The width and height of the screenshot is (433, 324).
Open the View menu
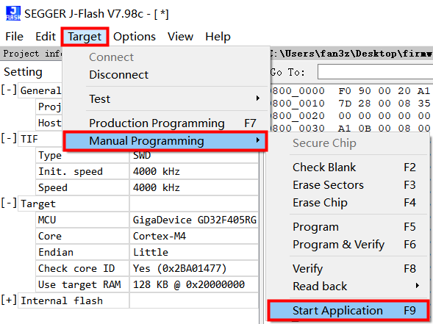180,37
